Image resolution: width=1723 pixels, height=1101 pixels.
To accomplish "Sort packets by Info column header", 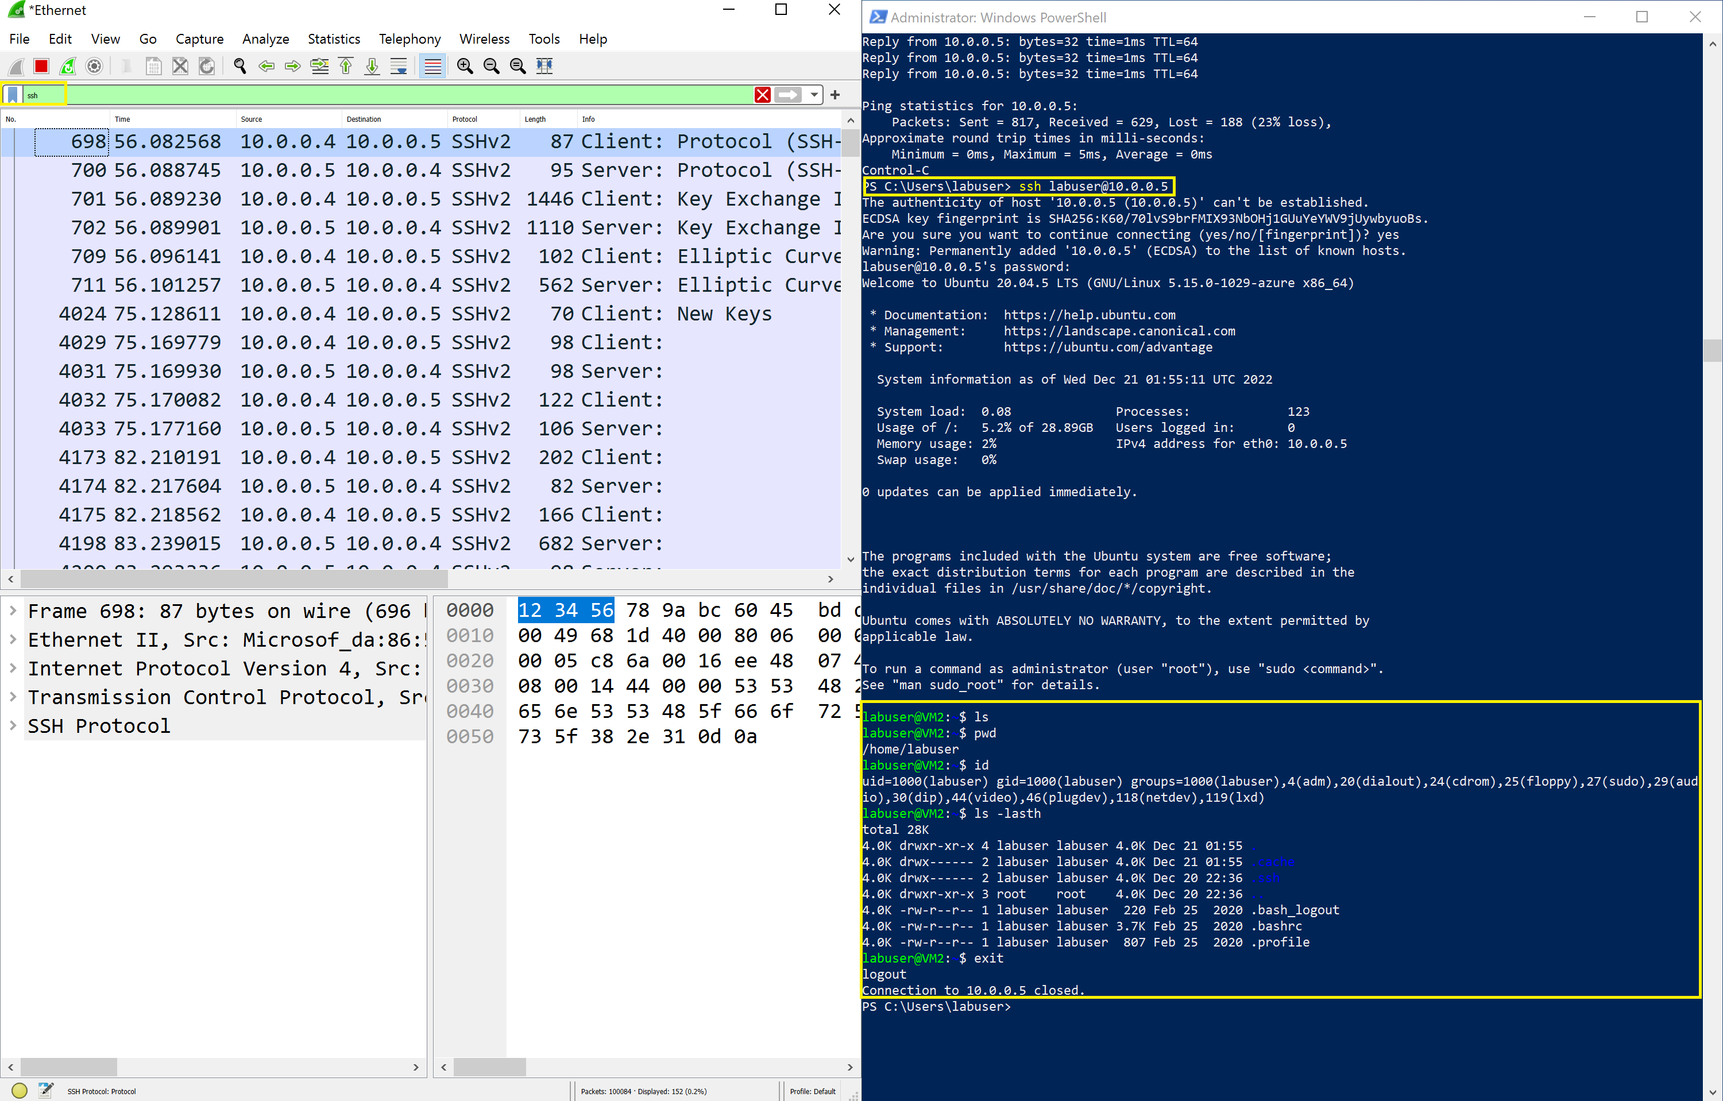I will click(710, 119).
